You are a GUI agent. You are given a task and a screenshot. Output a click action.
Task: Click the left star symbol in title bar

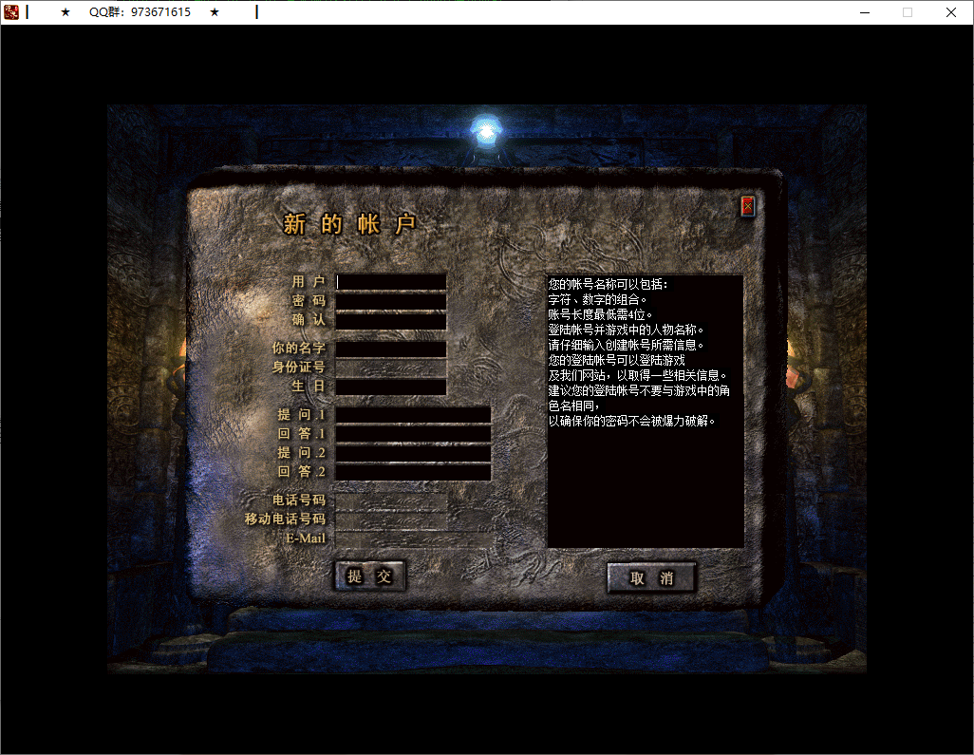(x=64, y=12)
